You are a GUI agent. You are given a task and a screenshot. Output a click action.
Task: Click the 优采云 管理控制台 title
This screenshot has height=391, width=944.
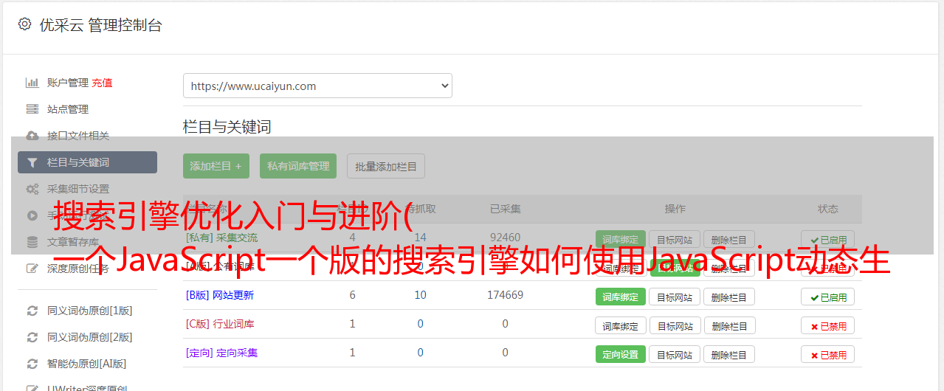[x=100, y=25]
